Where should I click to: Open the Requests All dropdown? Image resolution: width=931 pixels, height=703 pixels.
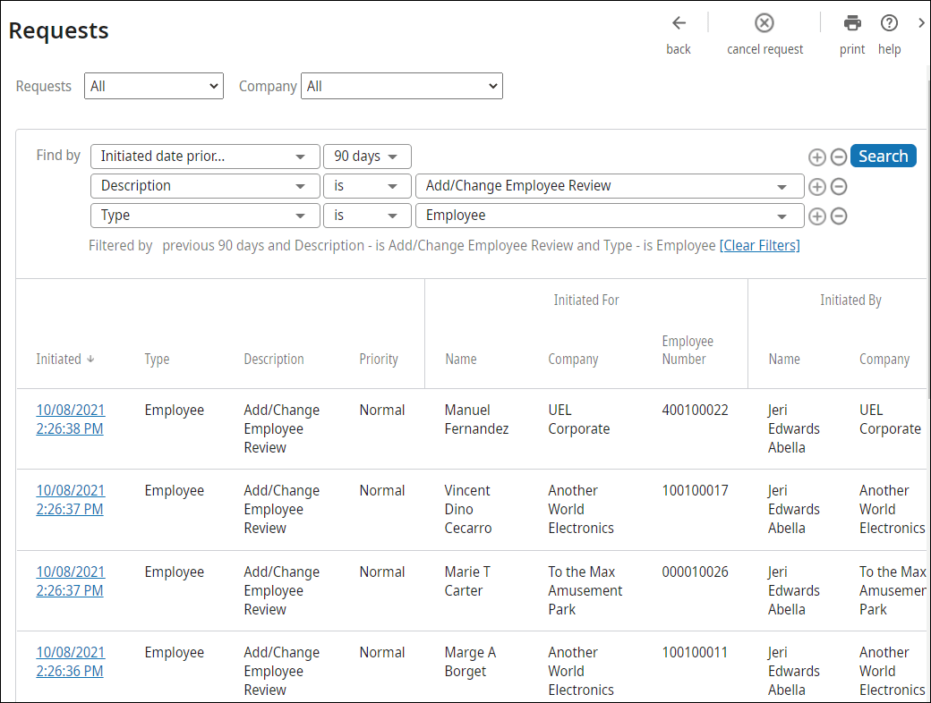153,86
